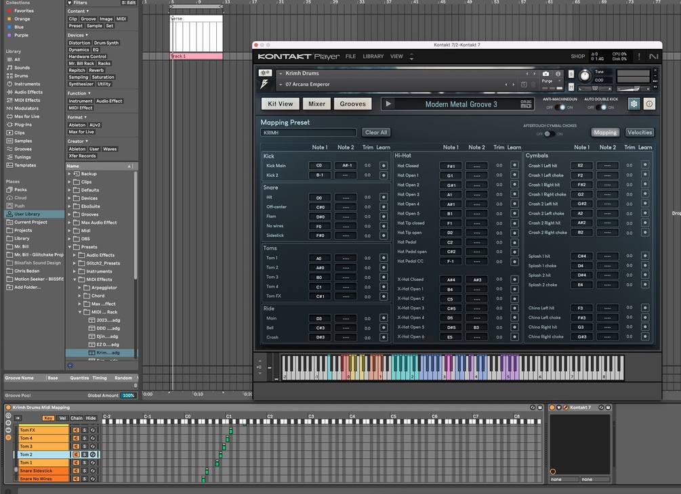Expand the Devices filter group

(x=78, y=35)
